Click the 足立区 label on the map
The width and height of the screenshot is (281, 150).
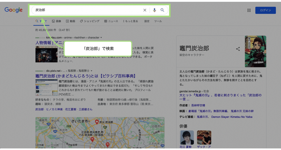[x=112, y=134]
